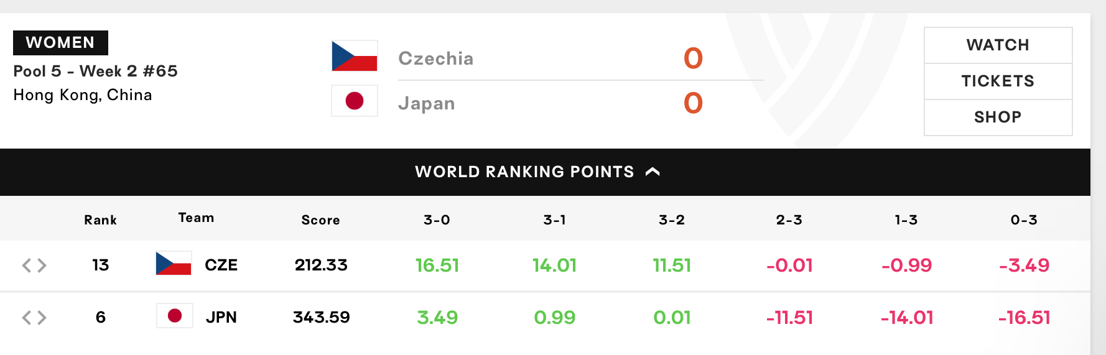Open the WATCH button

coord(998,45)
